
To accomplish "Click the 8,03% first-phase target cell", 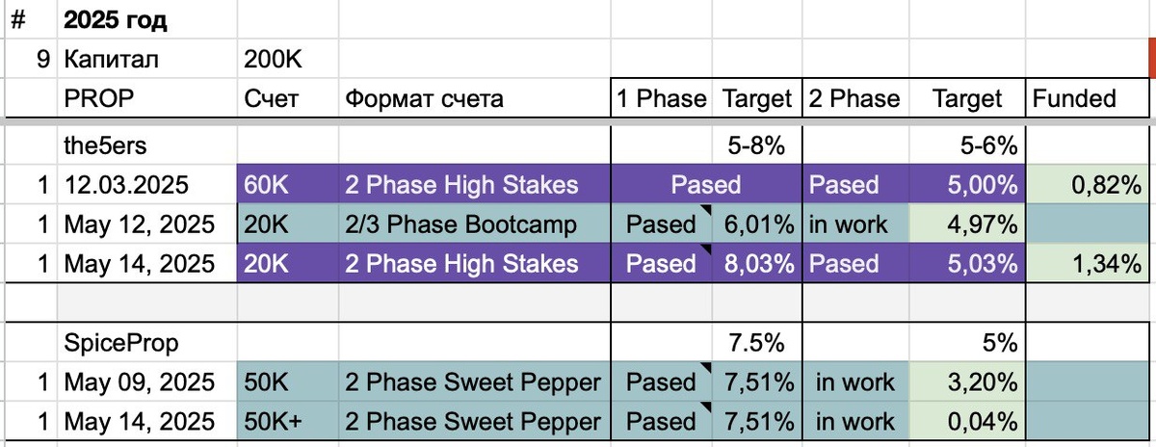I will click(x=757, y=263).
